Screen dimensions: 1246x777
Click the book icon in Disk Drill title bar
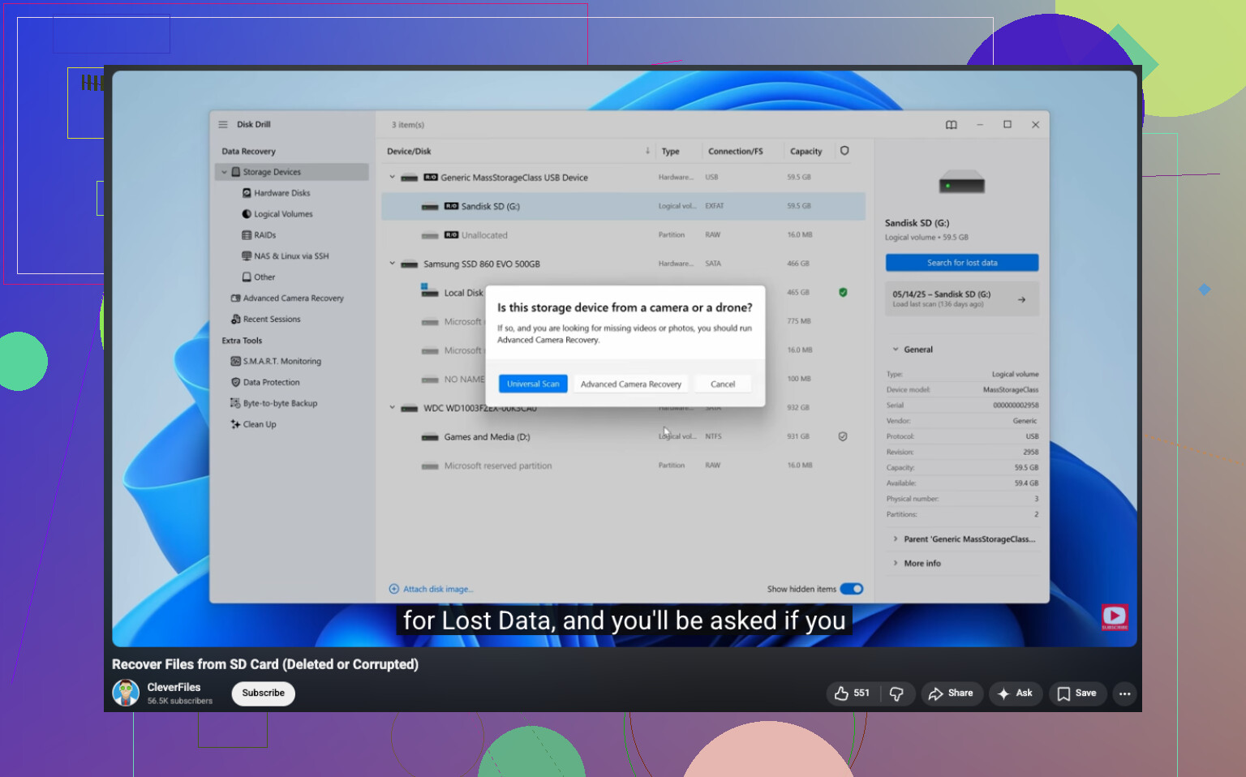[951, 125]
